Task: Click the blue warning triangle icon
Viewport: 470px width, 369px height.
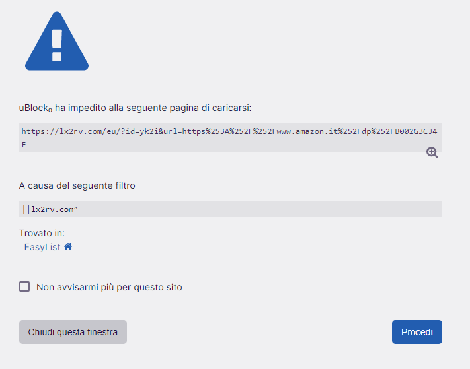Action: pos(57,42)
